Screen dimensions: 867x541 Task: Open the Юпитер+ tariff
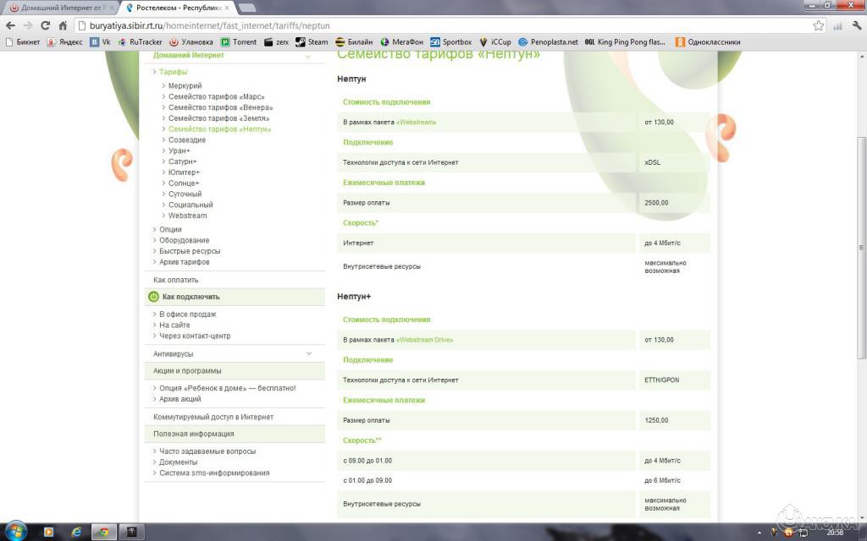[x=184, y=172]
